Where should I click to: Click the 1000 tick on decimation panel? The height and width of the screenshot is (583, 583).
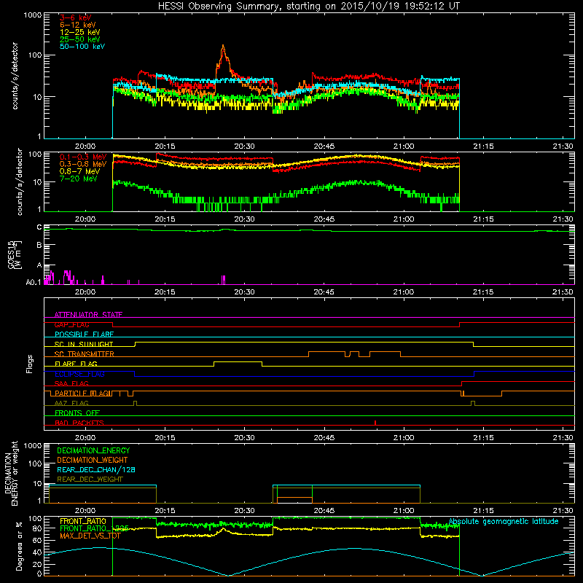32,445
